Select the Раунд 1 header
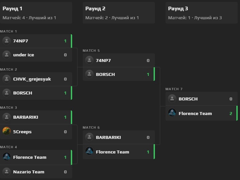240x180 pixels. (13, 9)
